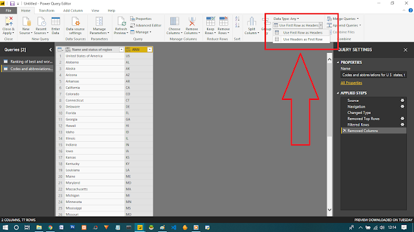Open filter dropdown for ANSI column
This screenshot has width=414, height=232.
[x=149, y=50]
